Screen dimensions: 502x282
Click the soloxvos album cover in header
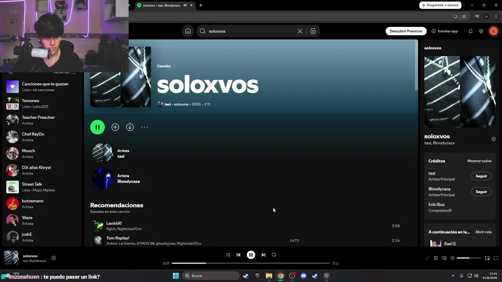(x=120, y=77)
